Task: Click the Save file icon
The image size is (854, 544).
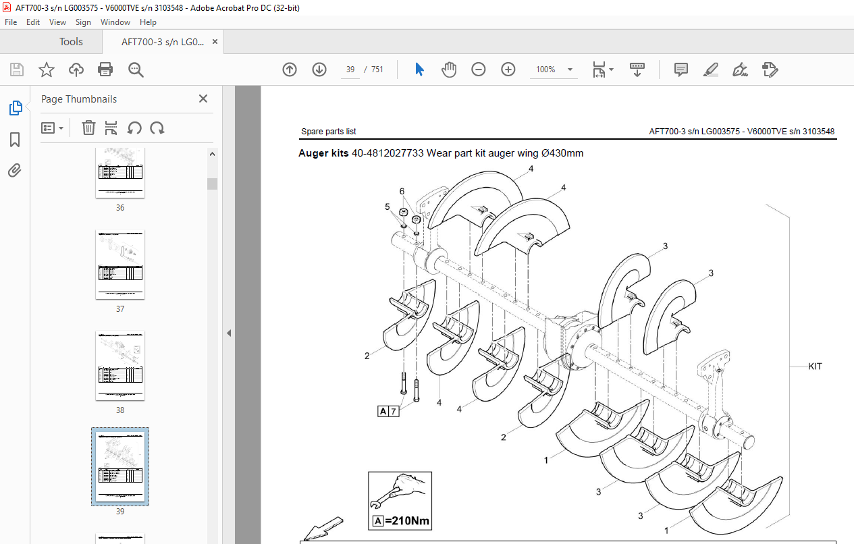Action: click(x=17, y=70)
